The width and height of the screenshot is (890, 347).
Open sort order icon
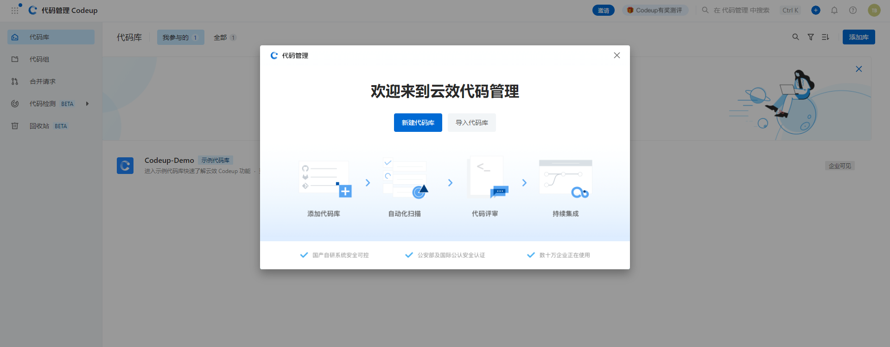(x=826, y=37)
